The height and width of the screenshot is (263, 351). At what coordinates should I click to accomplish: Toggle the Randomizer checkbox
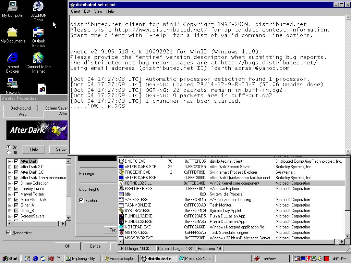tap(8, 233)
